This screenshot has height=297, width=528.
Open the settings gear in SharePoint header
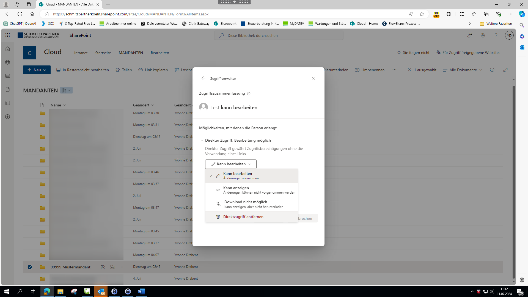tap(483, 35)
